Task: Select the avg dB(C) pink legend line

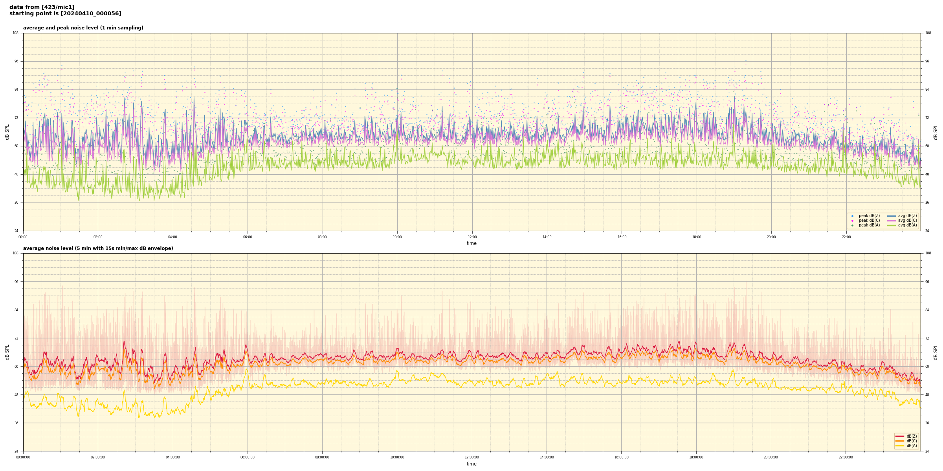Action: coord(892,221)
